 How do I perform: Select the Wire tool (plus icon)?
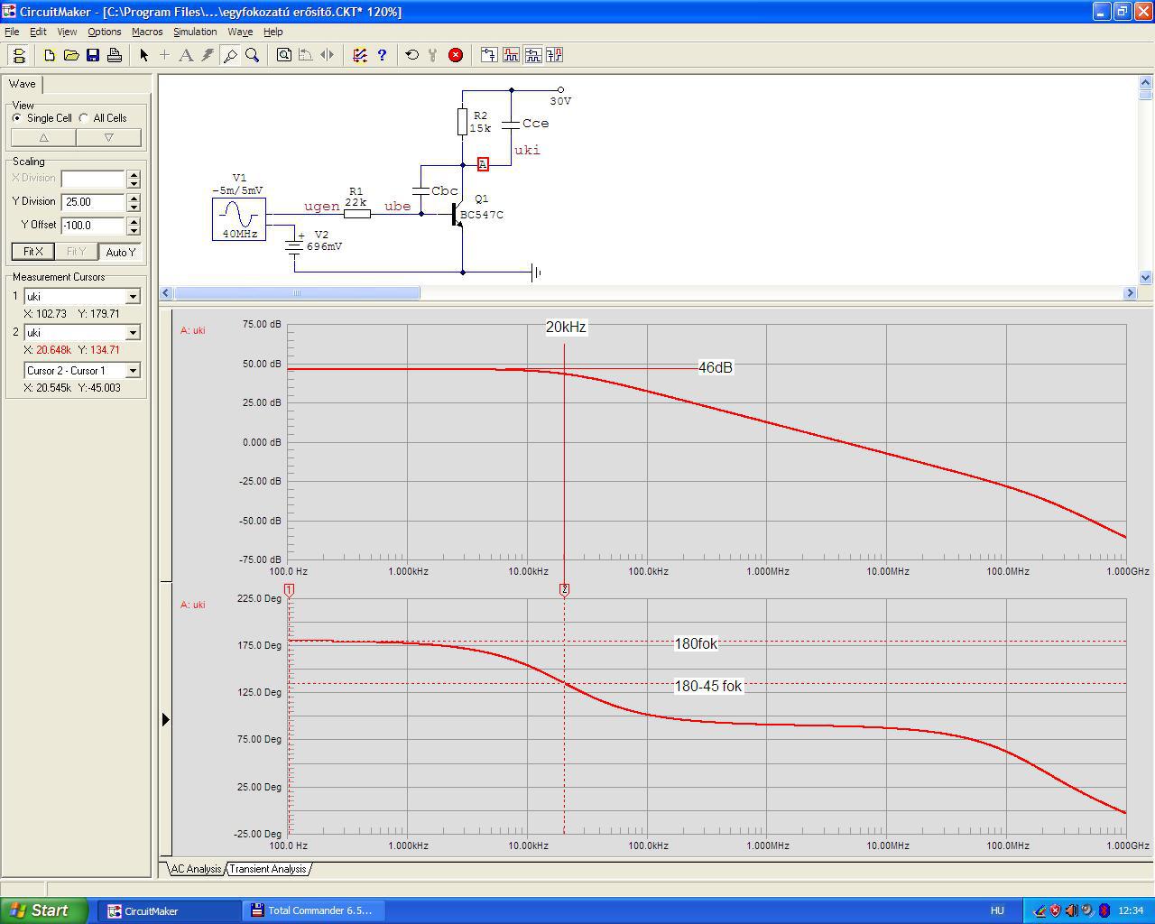(x=164, y=55)
